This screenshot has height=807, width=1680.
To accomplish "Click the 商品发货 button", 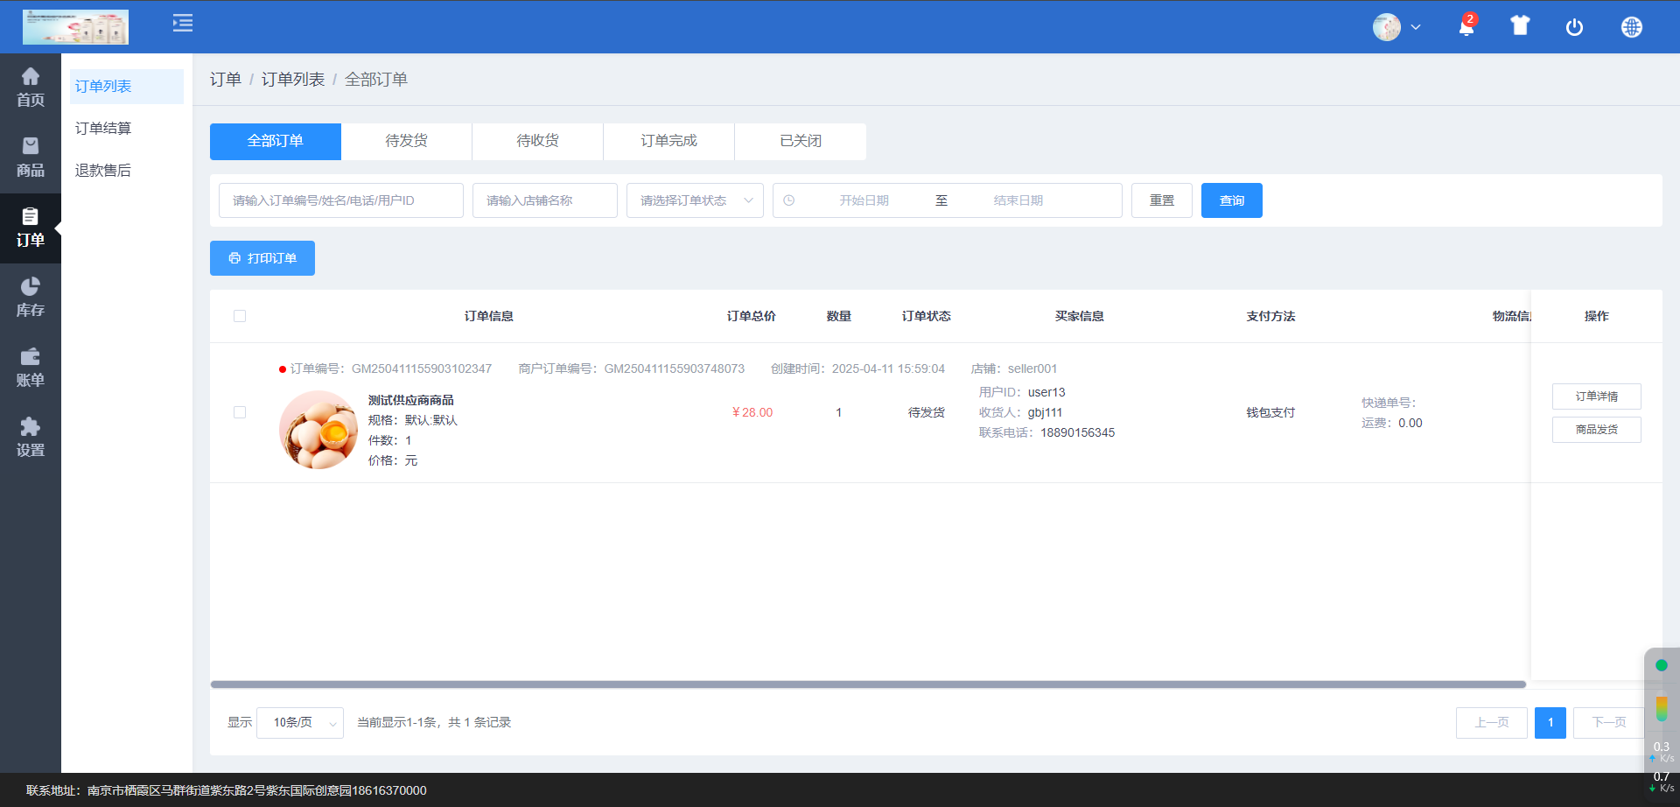I will click(1596, 430).
